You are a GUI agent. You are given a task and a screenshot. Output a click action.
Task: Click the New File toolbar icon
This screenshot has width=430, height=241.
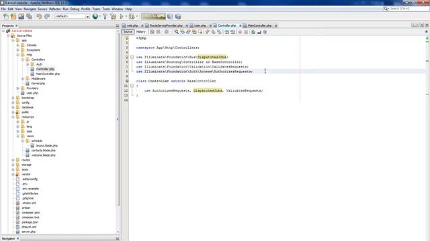coord(5,16)
